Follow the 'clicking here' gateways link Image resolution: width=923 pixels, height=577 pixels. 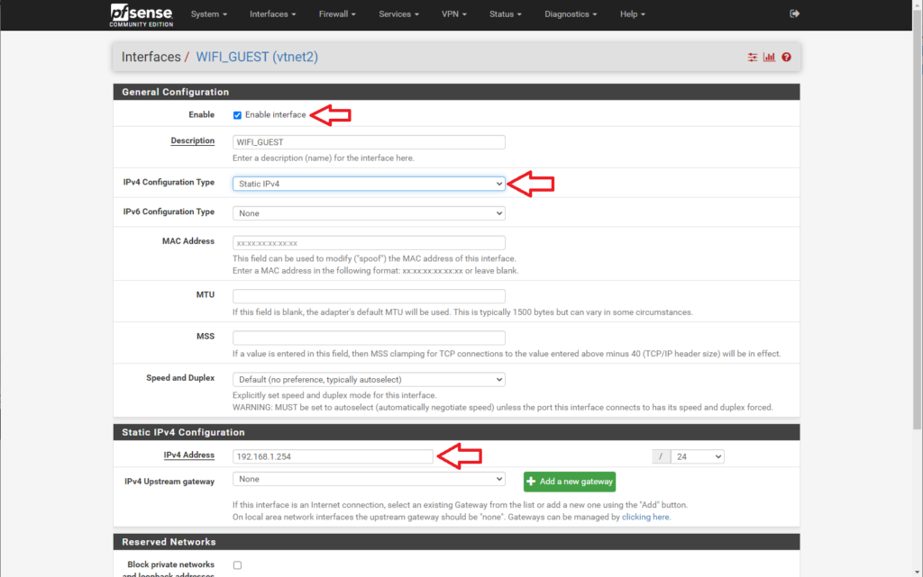645,517
